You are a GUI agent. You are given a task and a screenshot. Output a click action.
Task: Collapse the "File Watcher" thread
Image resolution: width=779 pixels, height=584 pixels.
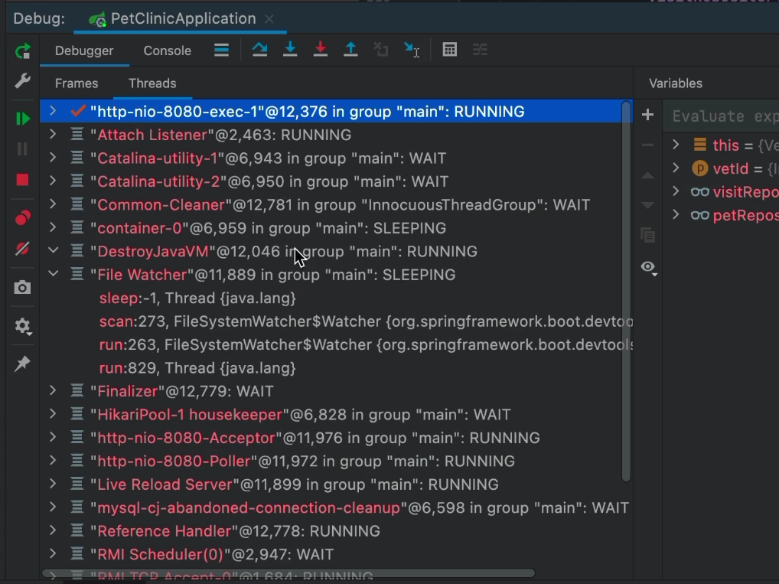(52, 274)
